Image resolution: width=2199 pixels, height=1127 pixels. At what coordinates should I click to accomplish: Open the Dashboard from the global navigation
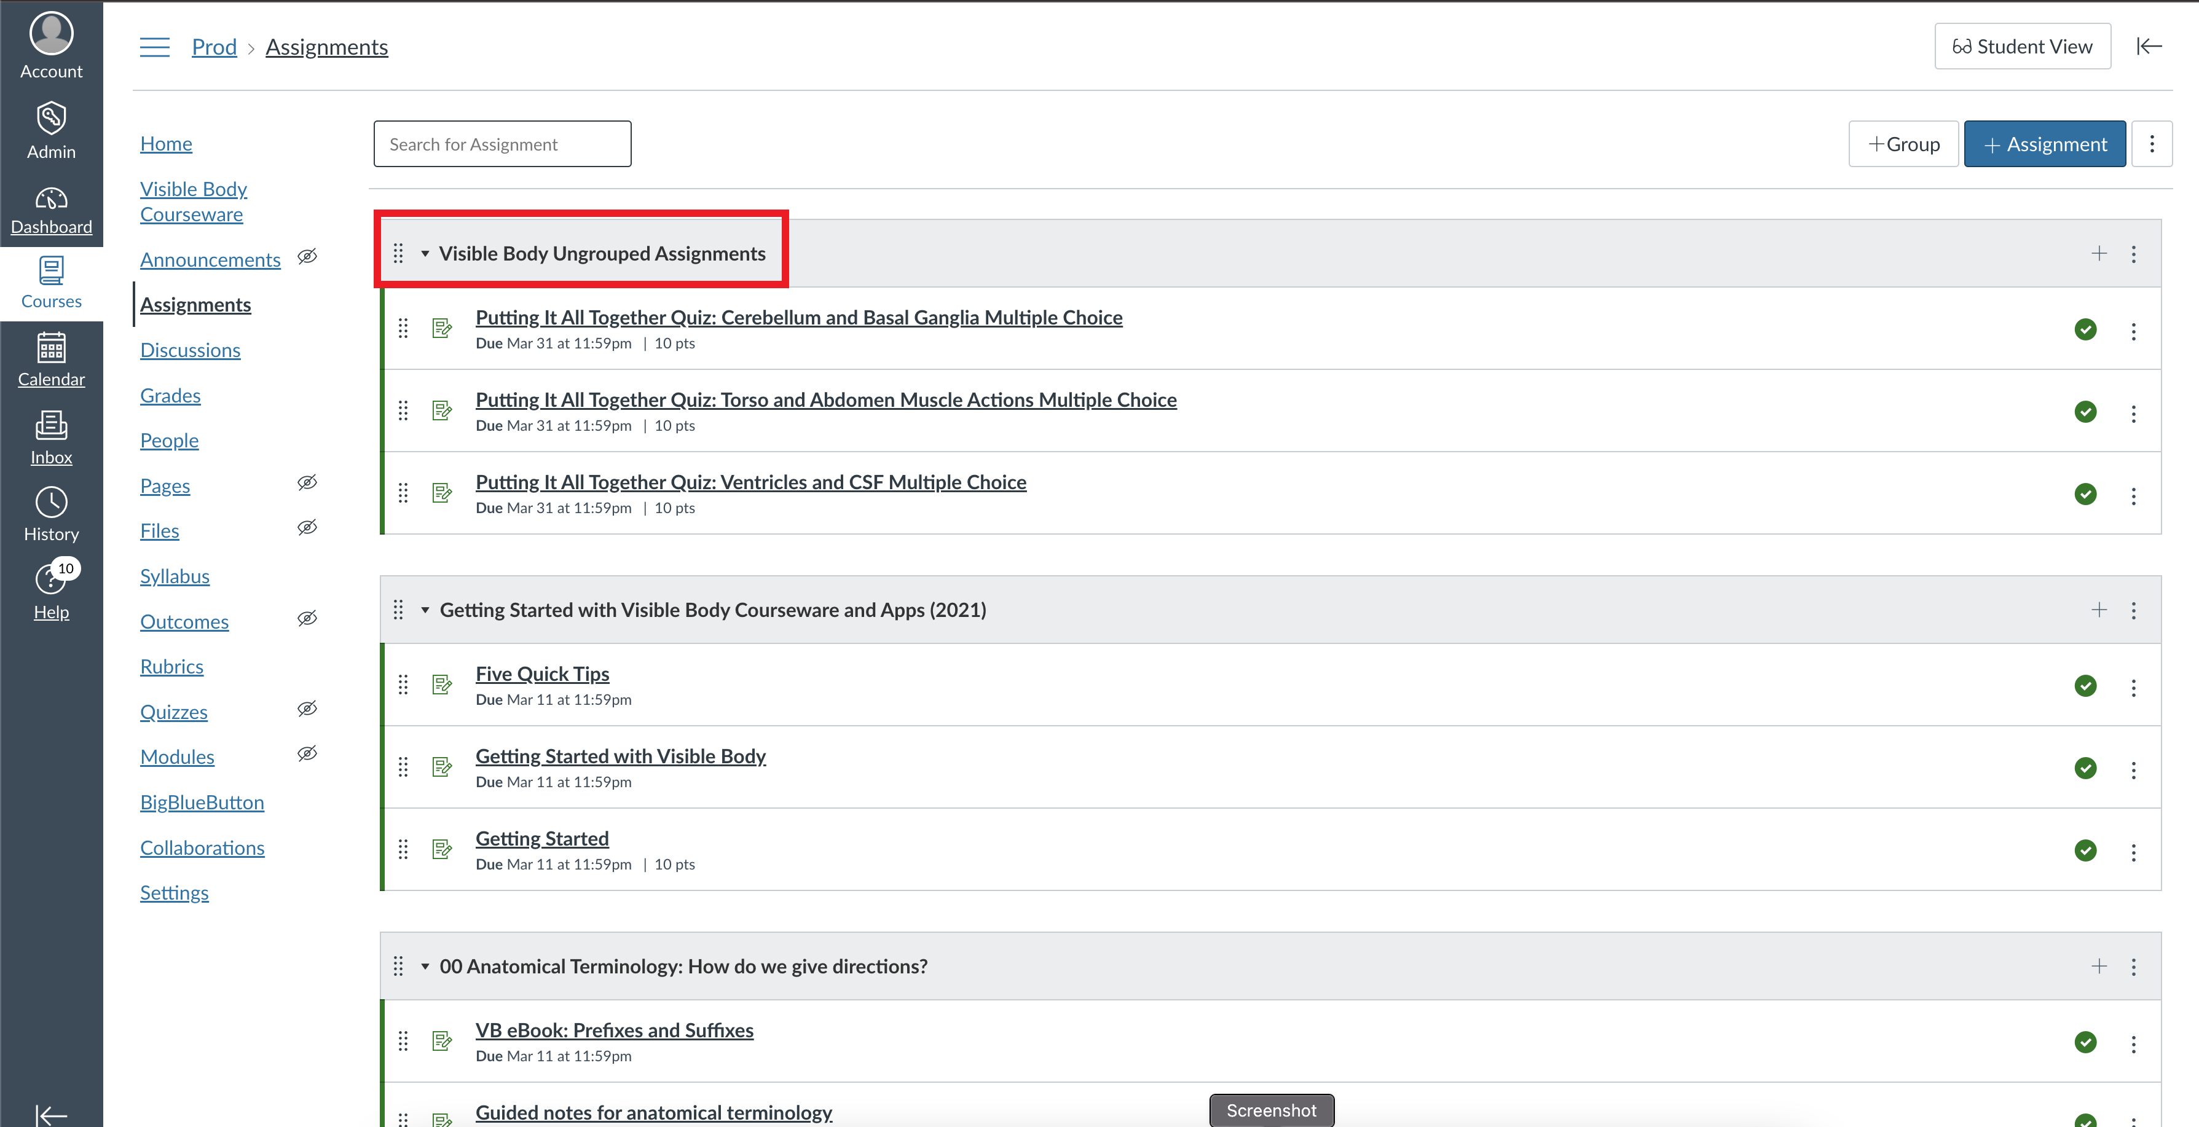[x=51, y=209]
